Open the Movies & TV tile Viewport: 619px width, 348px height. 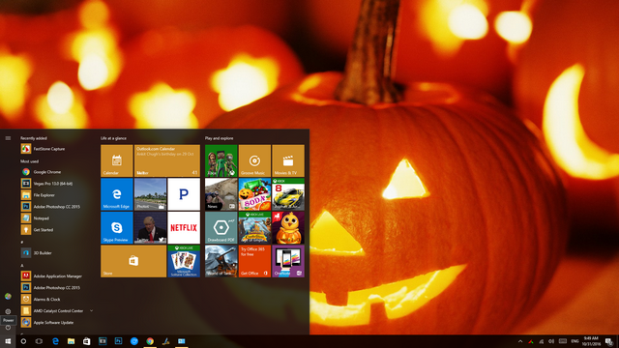pos(288,160)
